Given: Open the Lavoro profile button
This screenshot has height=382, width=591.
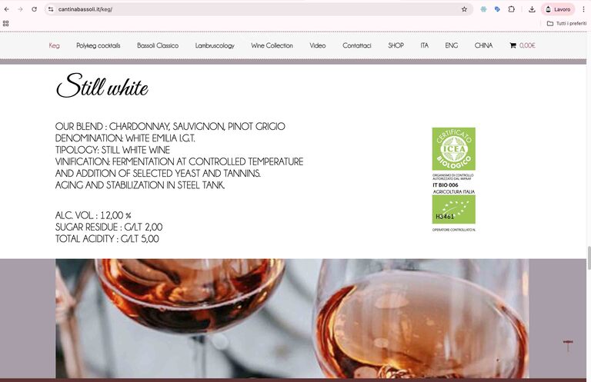Looking at the screenshot, I should tap(558, 9).
